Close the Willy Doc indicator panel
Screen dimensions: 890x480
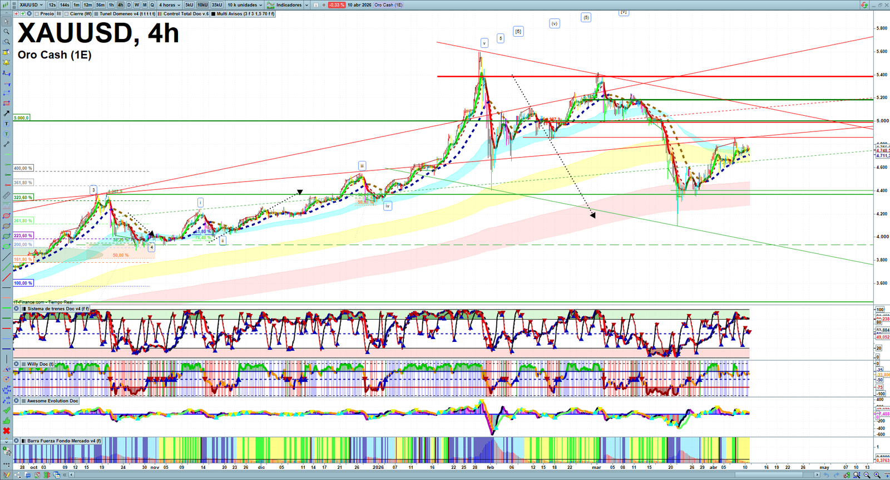(x=17, y=364)
